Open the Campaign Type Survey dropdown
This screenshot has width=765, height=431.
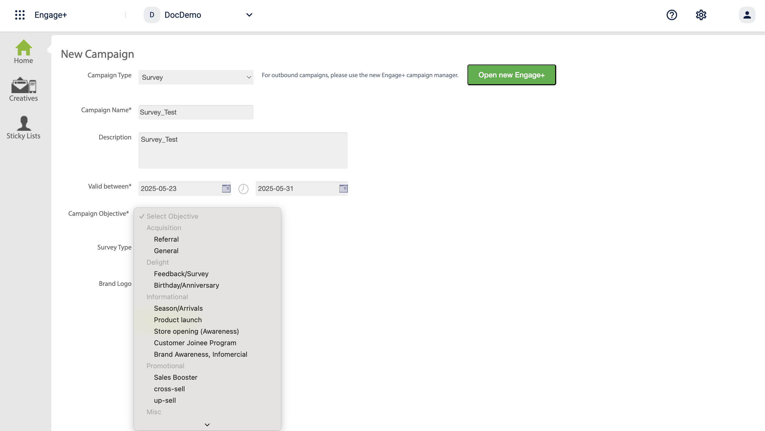pyautogui.click(x=196, y=77)
